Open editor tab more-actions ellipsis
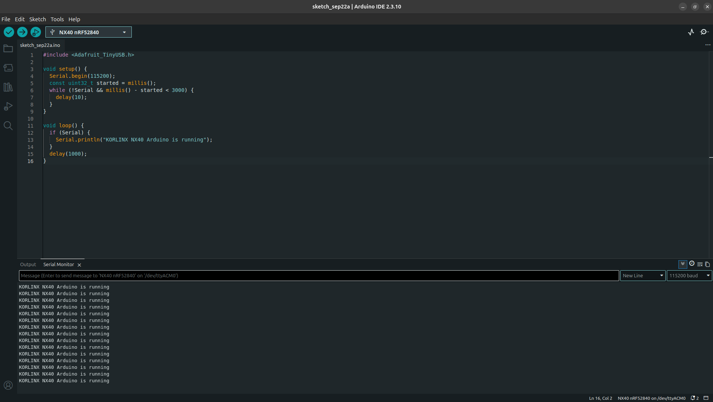Image resolution: width=713 pixels, height=402 pixels. pyautogui.click(x=708, y=45)
